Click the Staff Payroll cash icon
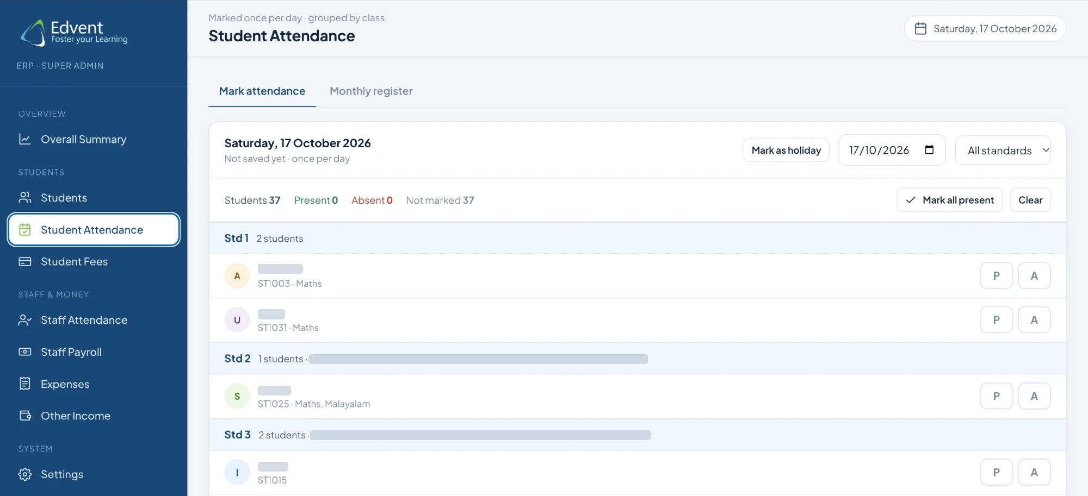 tap(25, 352)
